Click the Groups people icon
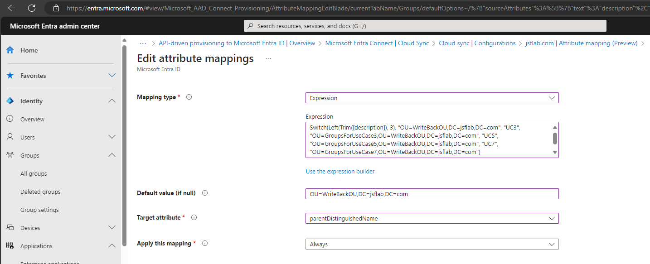The image size is (650, 264). (10, 155)
